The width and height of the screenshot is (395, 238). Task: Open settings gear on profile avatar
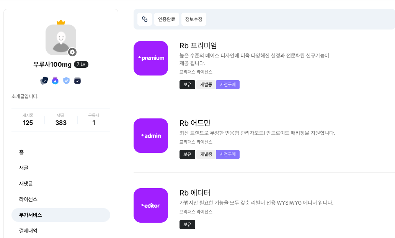pos(72,52)
